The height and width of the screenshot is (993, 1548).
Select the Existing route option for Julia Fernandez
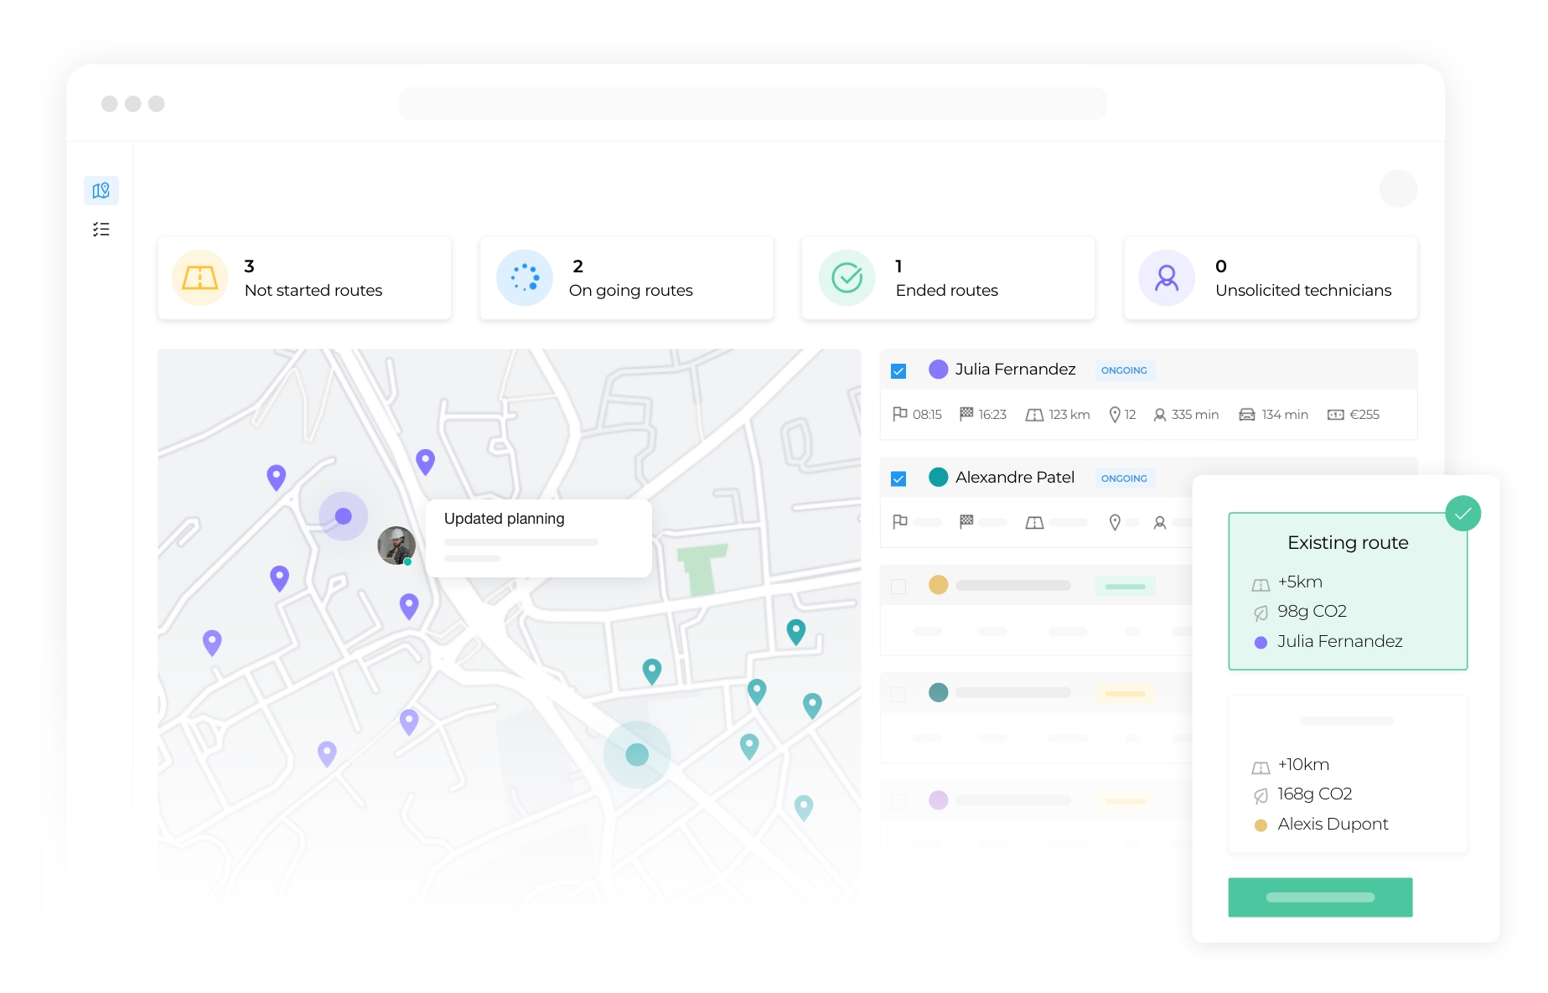coord(1347,591)
